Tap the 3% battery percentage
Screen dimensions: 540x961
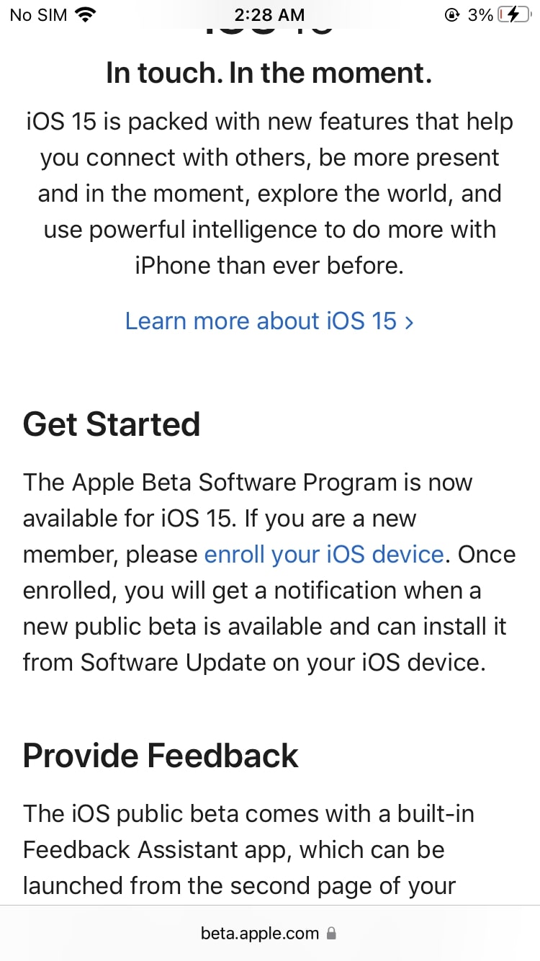(x=480, y=14)
